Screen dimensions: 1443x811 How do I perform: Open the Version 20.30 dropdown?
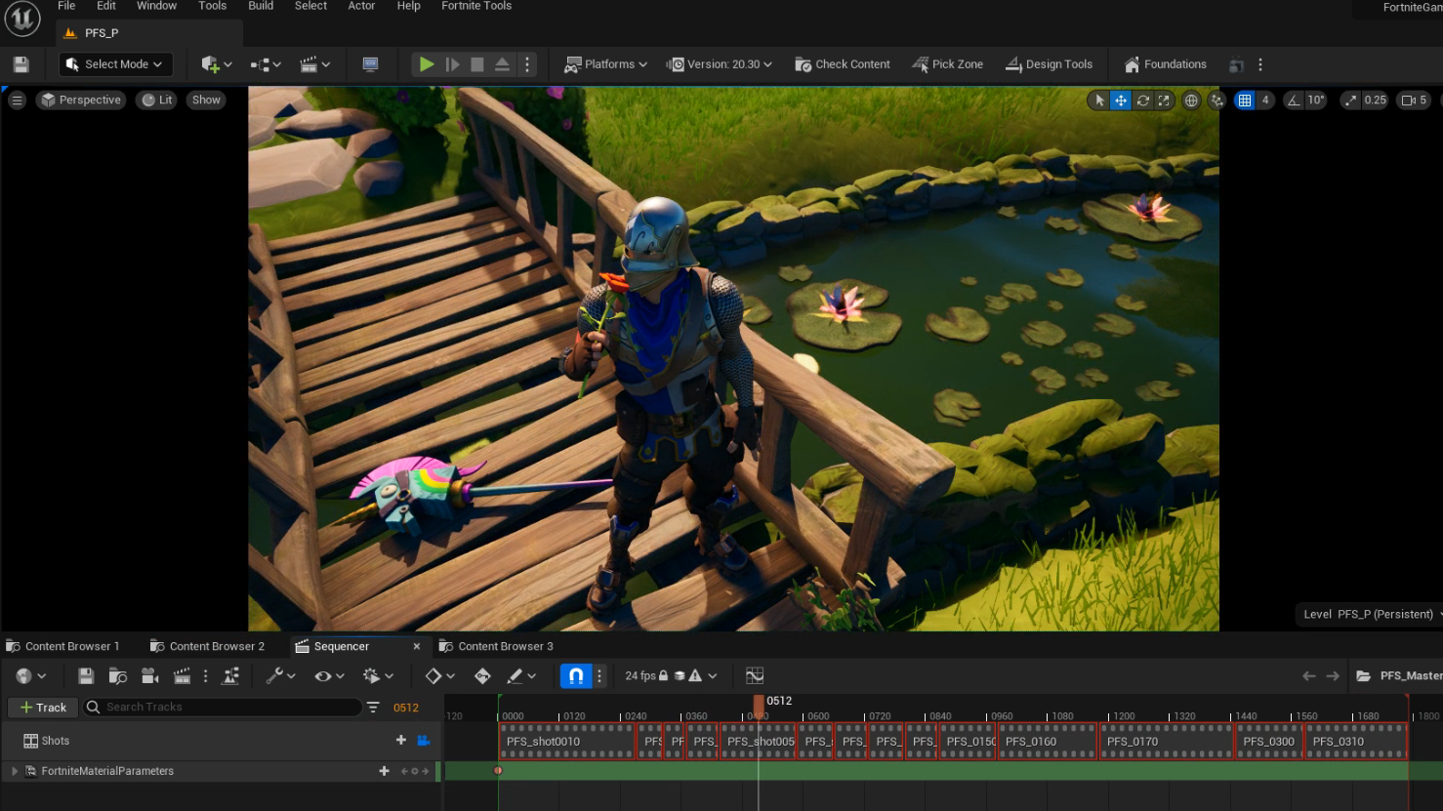click(720, 63)
